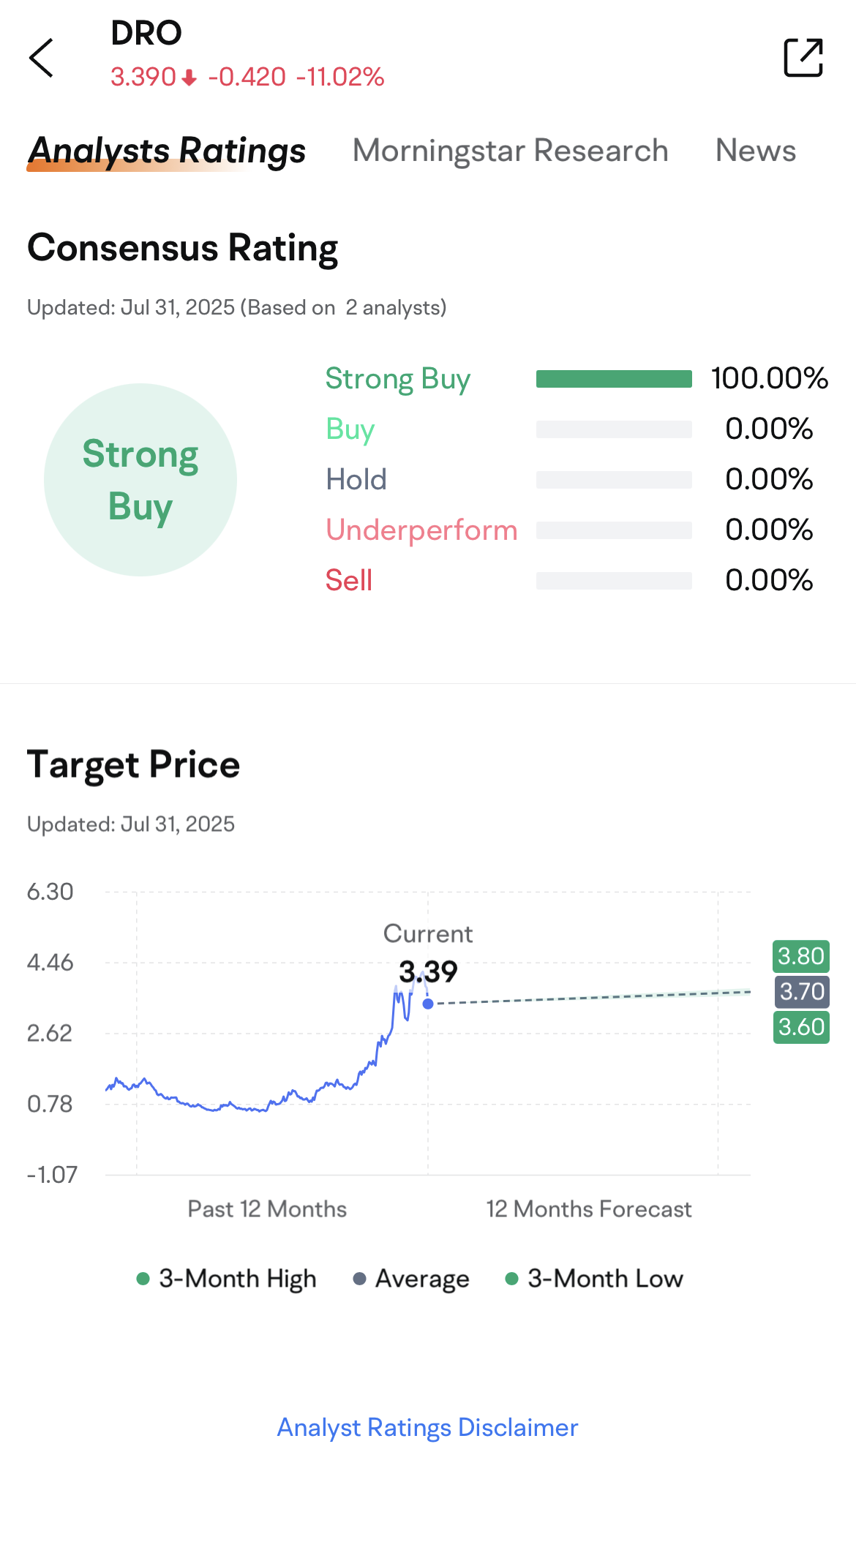Tap the current price dot on chart

428,1004
